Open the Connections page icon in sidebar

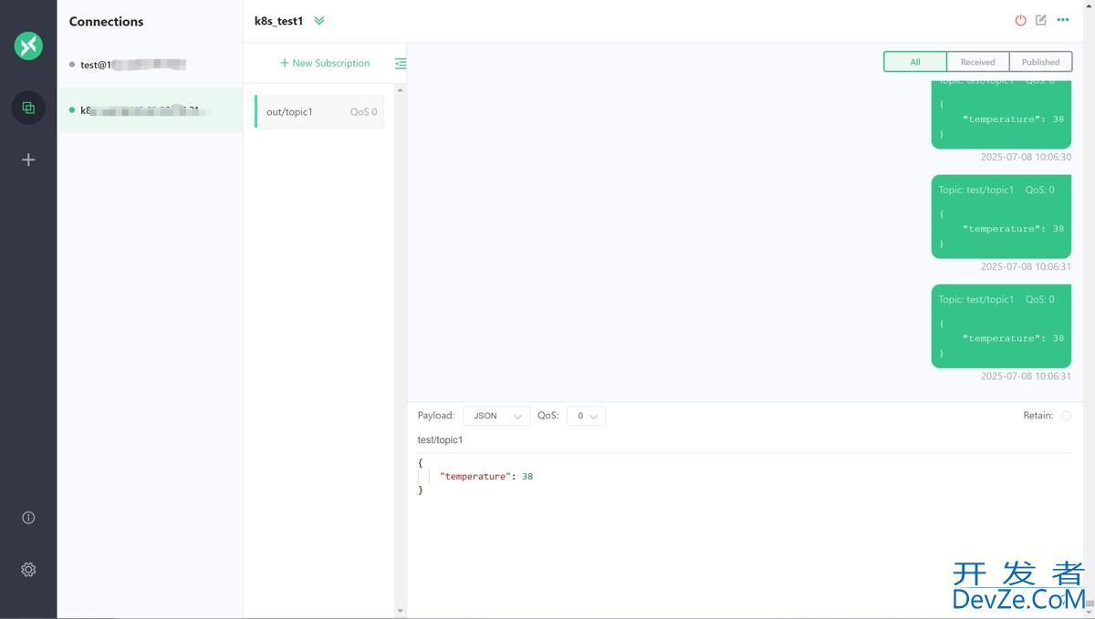pos(28,108)
